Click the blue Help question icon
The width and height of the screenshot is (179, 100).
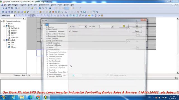pos(50,8)
